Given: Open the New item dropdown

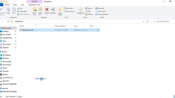Looking at the screenshot, I should 69,8.
